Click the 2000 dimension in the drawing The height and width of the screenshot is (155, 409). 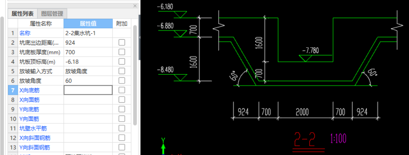(302, 112)
